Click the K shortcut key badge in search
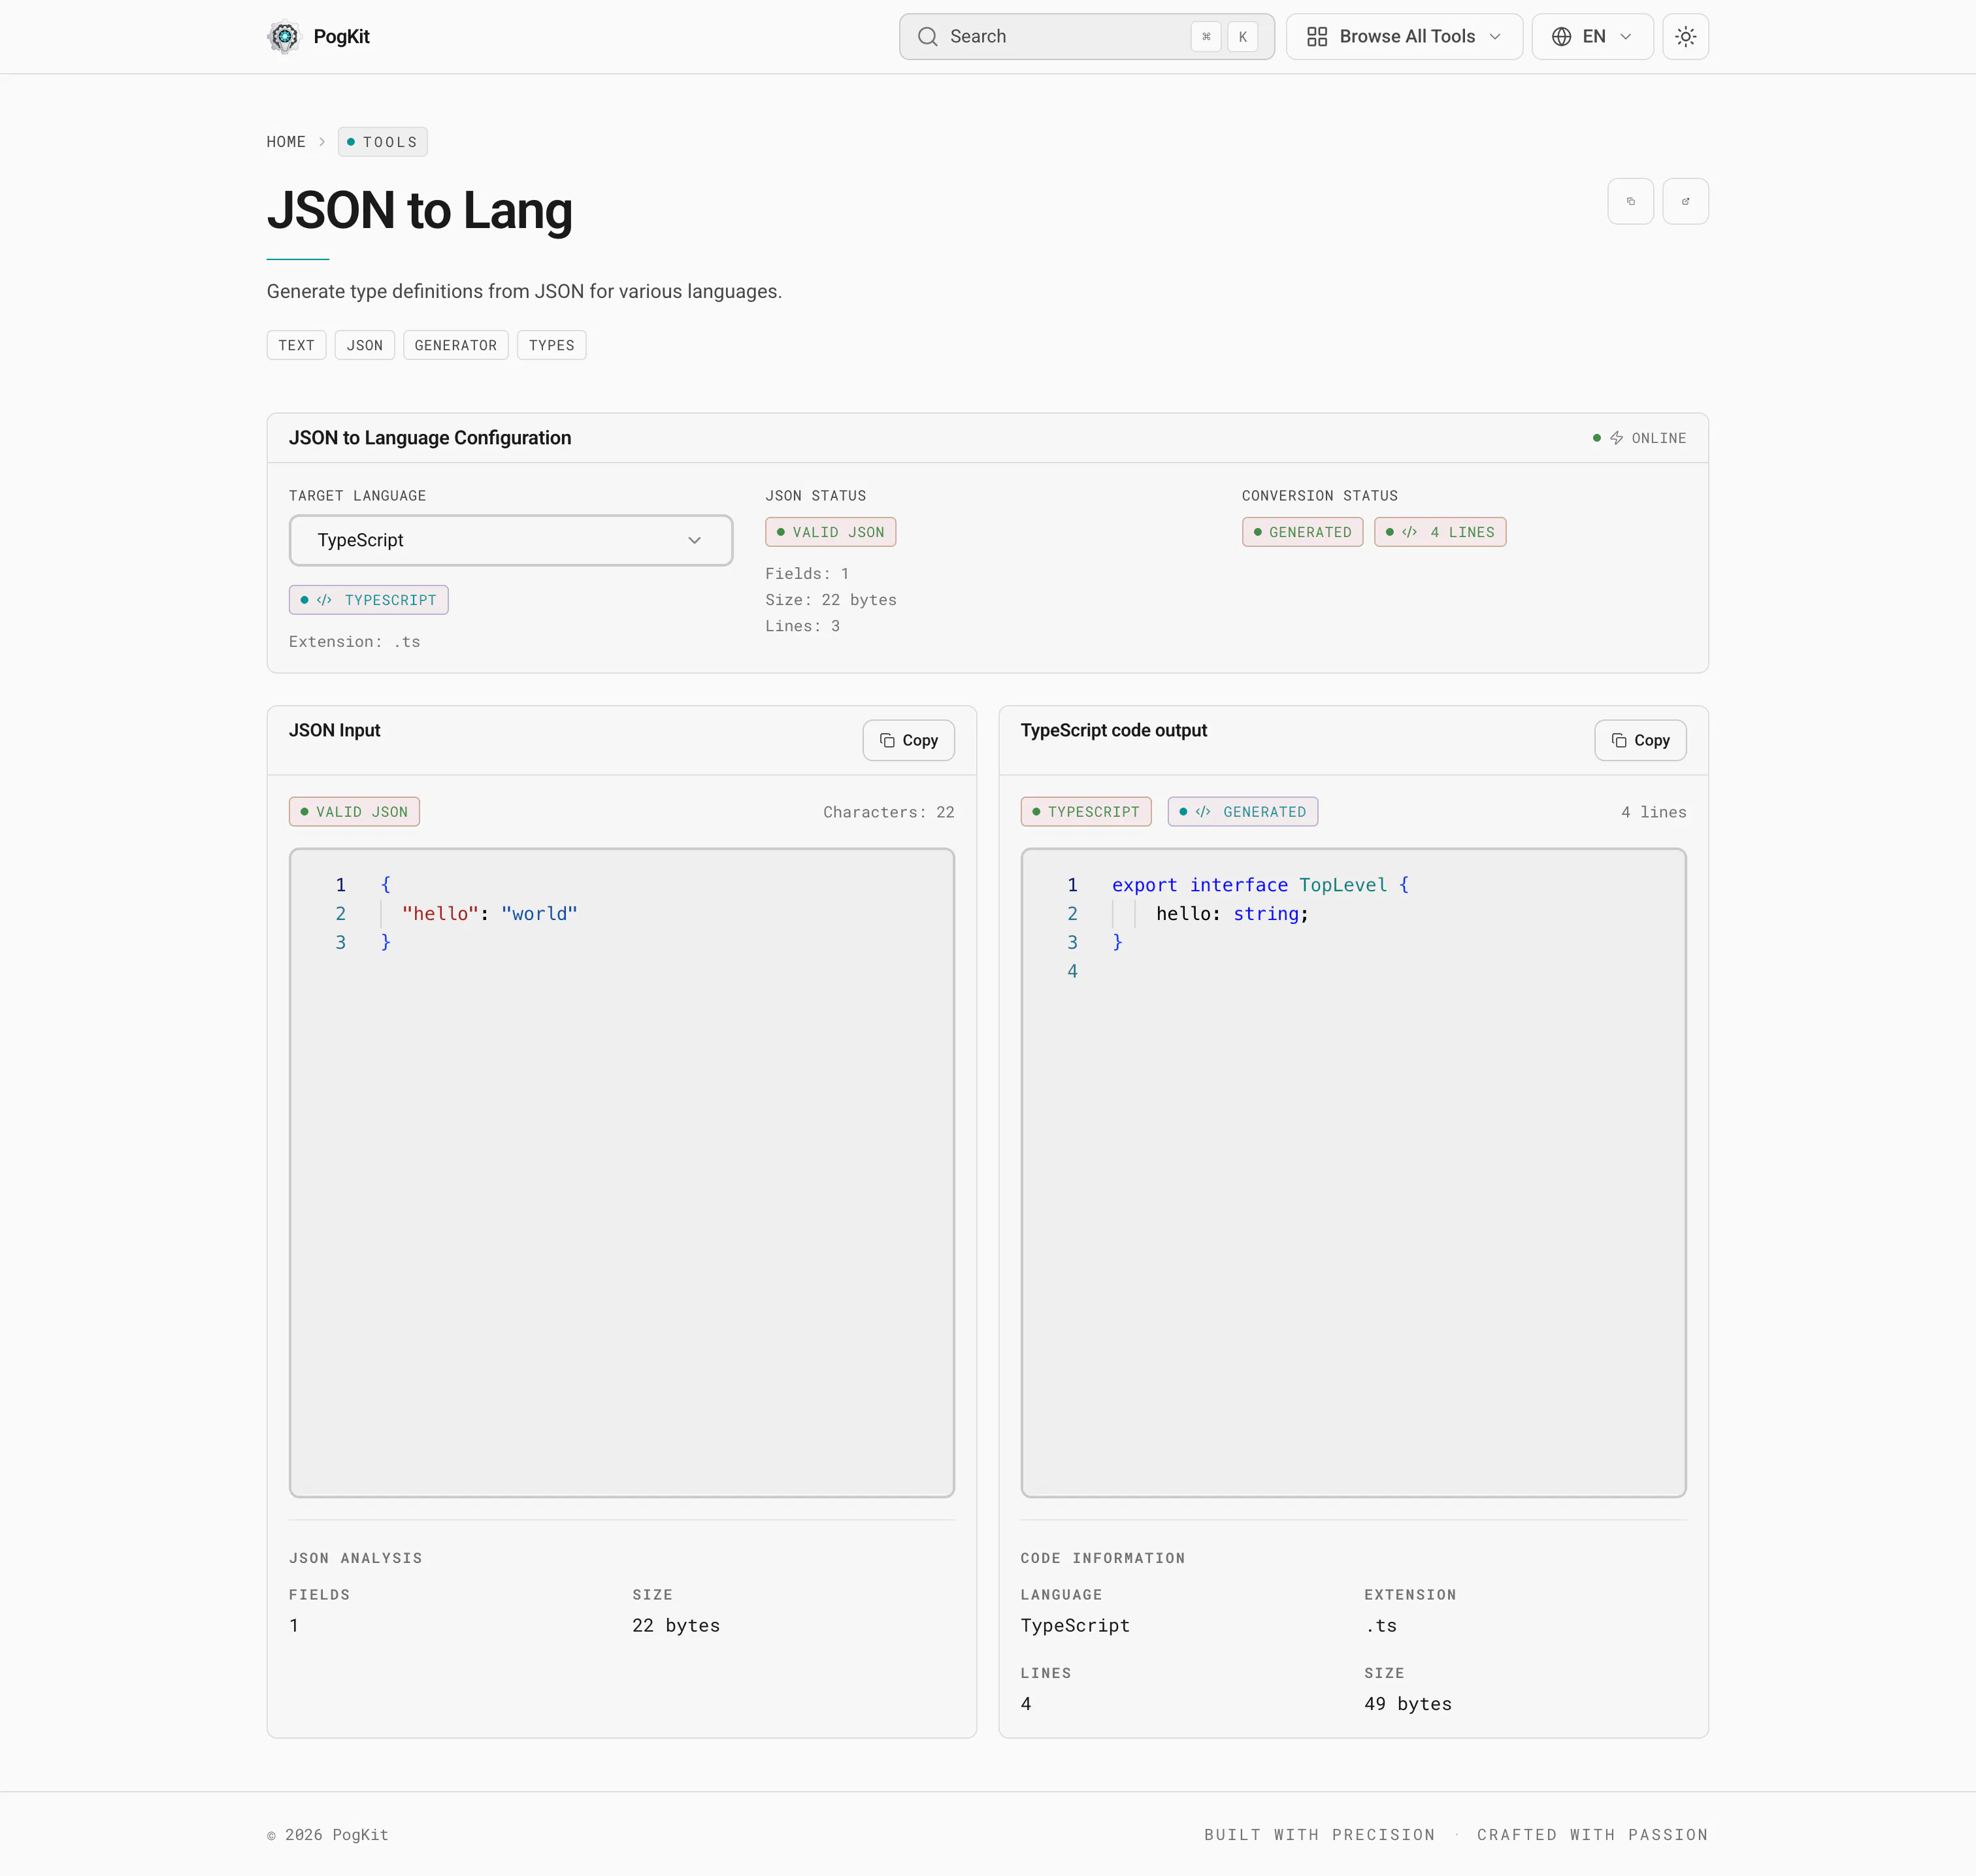 pos(1243,37)
